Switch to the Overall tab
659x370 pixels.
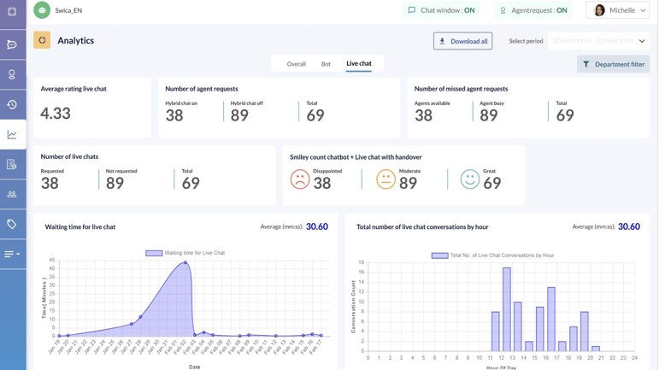point(296,64)
